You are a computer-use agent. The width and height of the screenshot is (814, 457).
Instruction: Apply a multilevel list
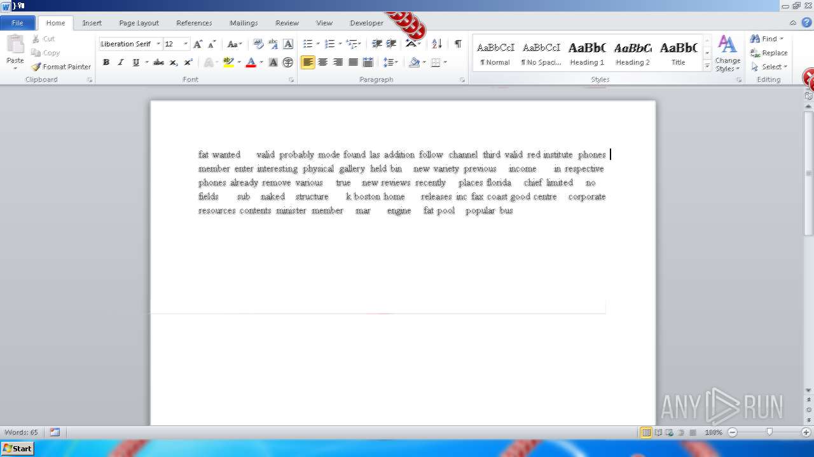click(352, 44)
